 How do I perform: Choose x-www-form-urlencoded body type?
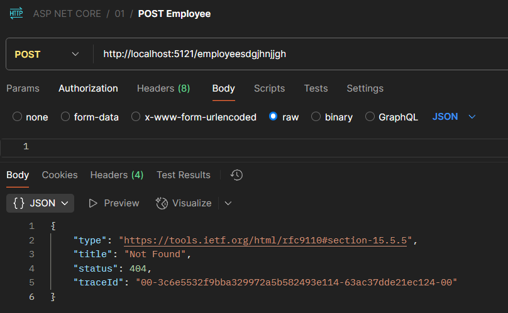136,117
